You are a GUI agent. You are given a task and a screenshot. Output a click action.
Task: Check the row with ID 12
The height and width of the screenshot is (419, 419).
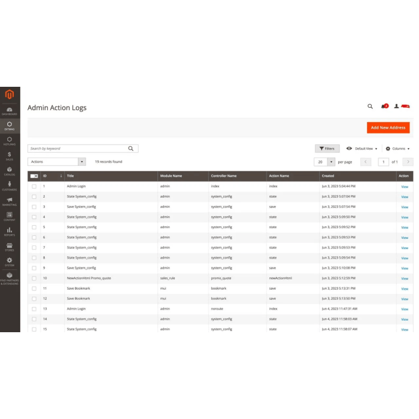34,299
